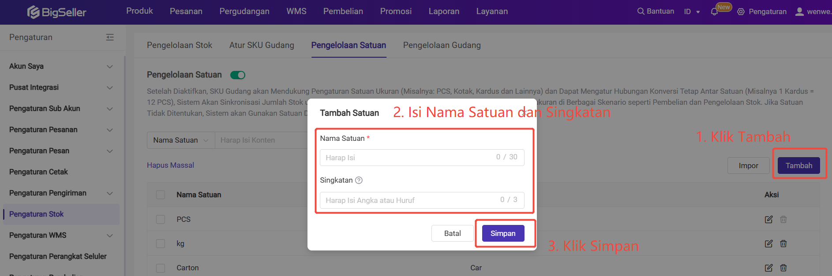
Task: Delete the PCS unit row
Action: (783, 219)
